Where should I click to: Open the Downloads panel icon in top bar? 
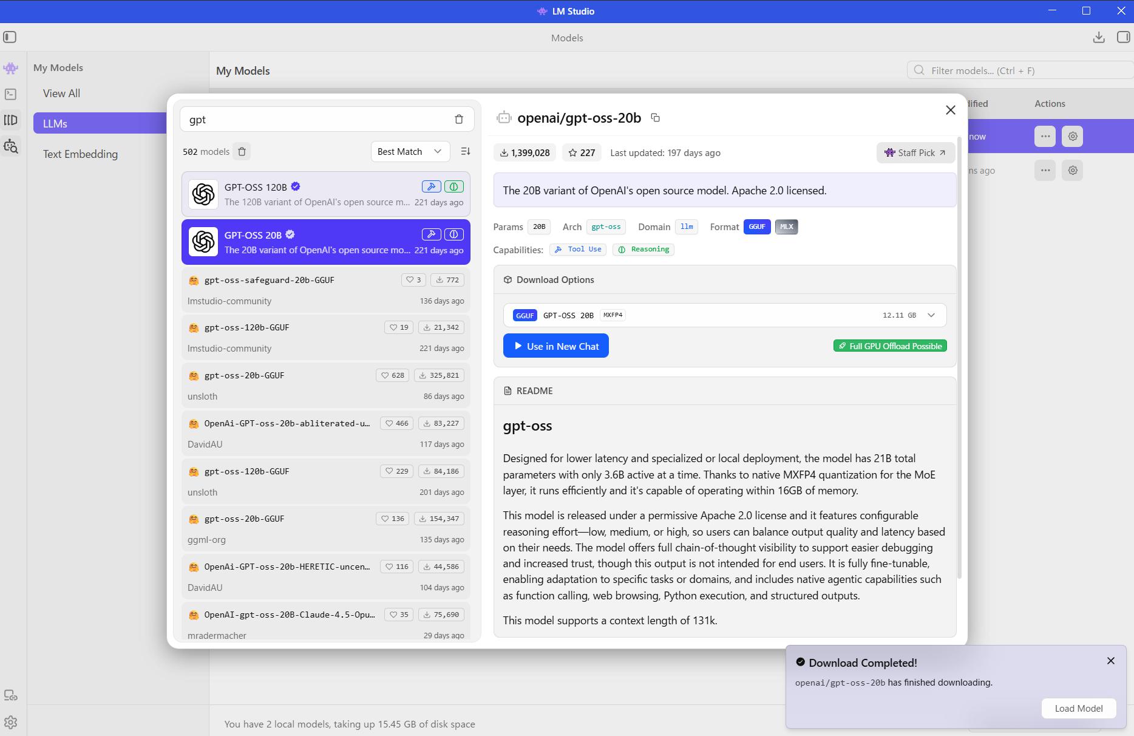click(1098, 38)
